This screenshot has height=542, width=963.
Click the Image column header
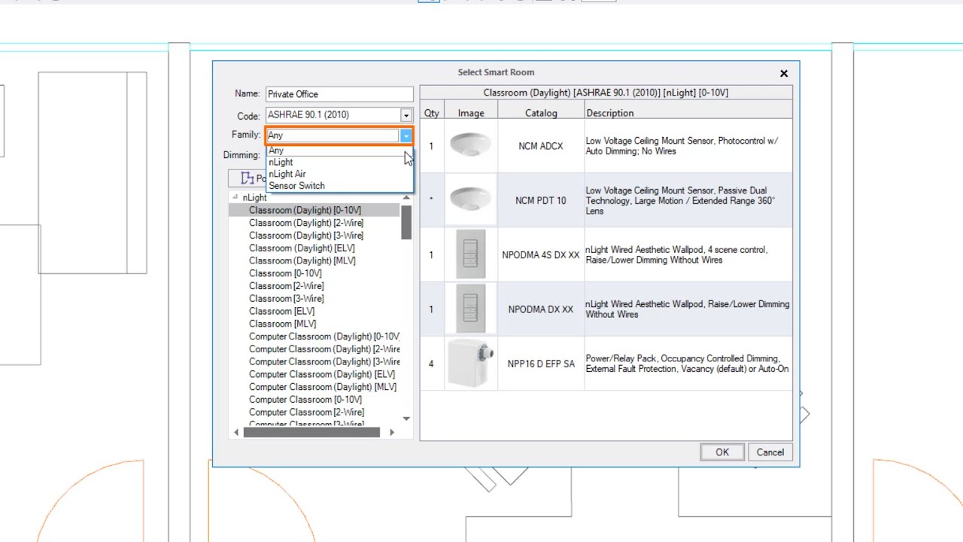(471, 114)
